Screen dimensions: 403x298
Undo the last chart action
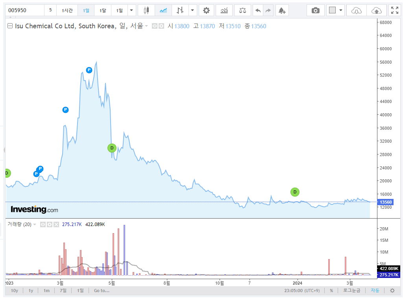click(x=258, y=11)
